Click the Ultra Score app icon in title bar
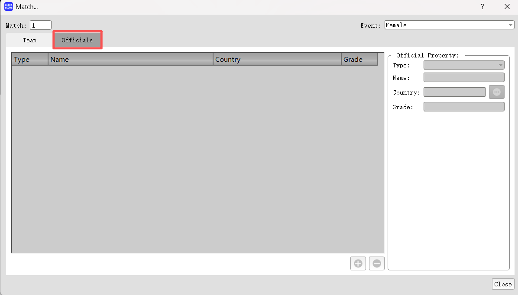Screen dimensions: 518x295 (x=9, y=7)
